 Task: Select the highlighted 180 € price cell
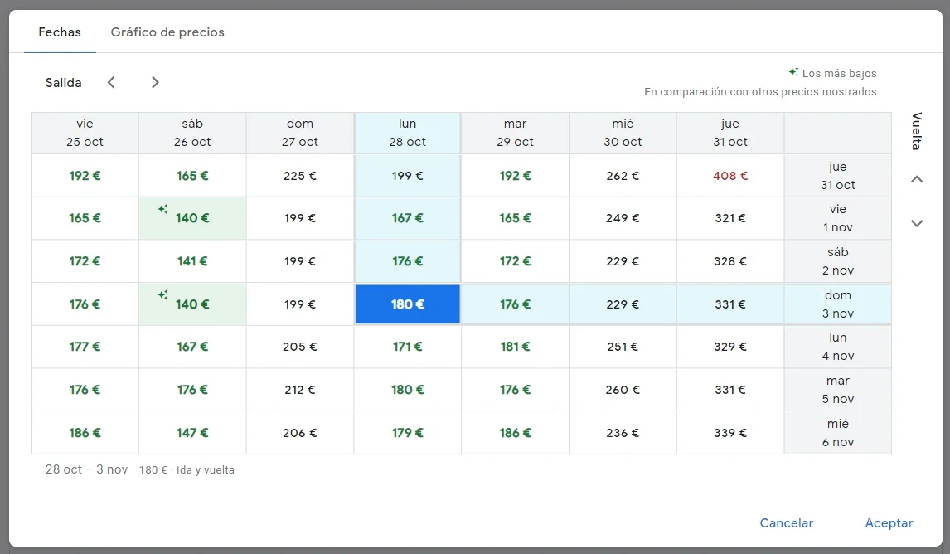click(407, 304)
